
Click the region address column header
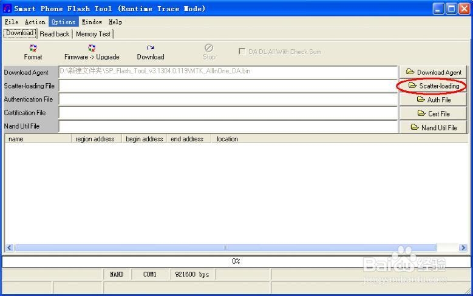[x=97, y=139]
